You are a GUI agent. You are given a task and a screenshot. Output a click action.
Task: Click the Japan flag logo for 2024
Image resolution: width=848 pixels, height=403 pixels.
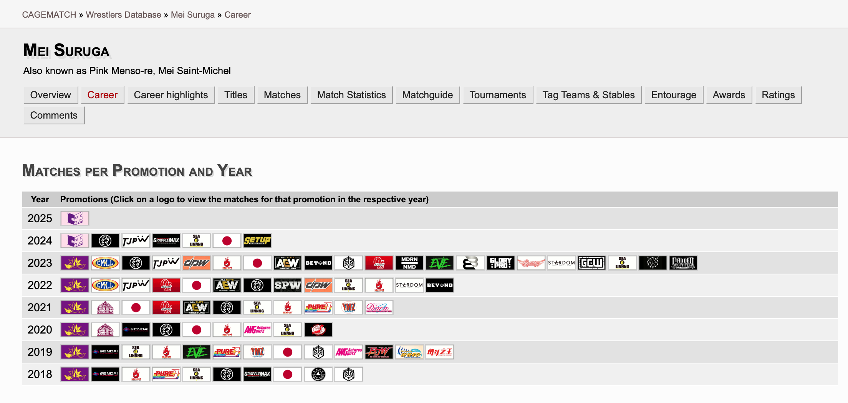pos(227,241)
